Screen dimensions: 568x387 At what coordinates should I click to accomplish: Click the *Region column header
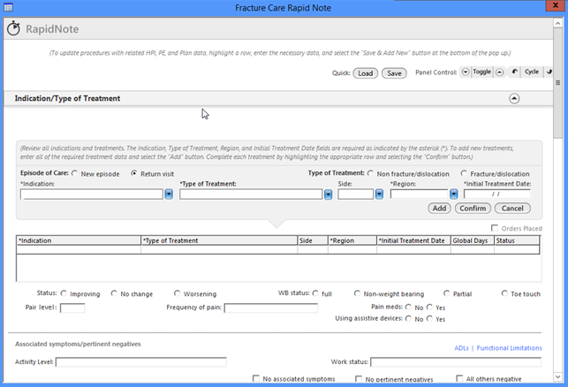point(352,240)
